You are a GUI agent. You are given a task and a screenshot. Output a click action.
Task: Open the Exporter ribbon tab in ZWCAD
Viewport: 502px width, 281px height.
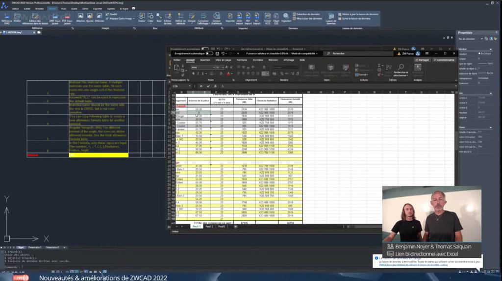point(98,9)
